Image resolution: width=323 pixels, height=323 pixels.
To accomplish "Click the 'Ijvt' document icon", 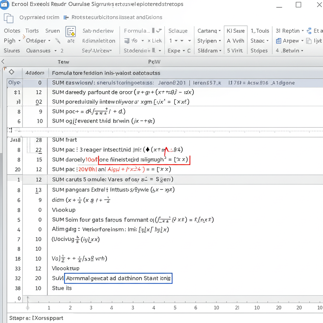I will click(309, 41).
